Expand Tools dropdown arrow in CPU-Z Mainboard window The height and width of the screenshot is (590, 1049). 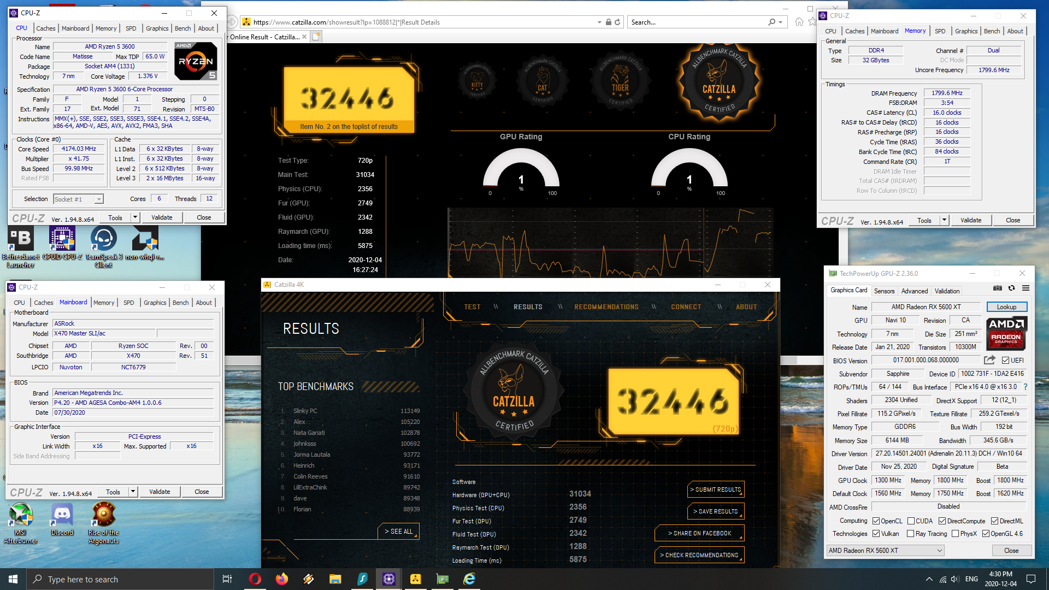tap(133, 492)
